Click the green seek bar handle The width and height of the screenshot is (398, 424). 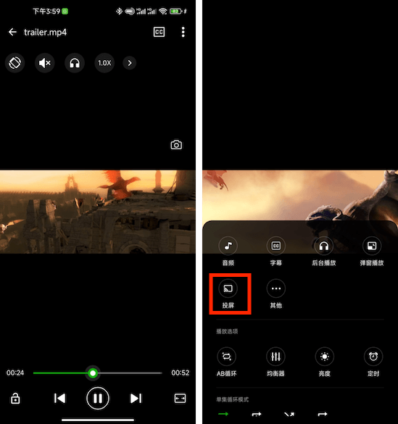93,373
